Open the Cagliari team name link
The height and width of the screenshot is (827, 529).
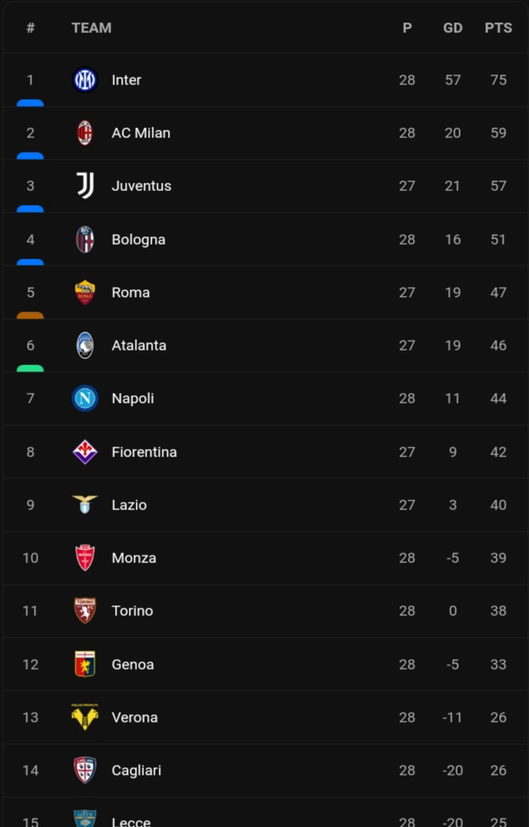click(136, 770)
